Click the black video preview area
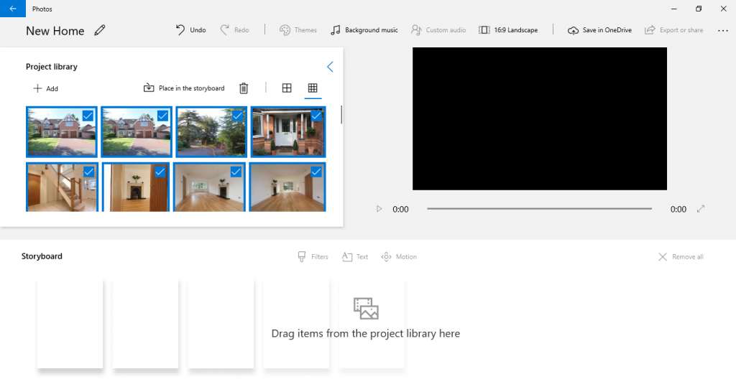The image size is (736, 392). [x=540, y=118]
